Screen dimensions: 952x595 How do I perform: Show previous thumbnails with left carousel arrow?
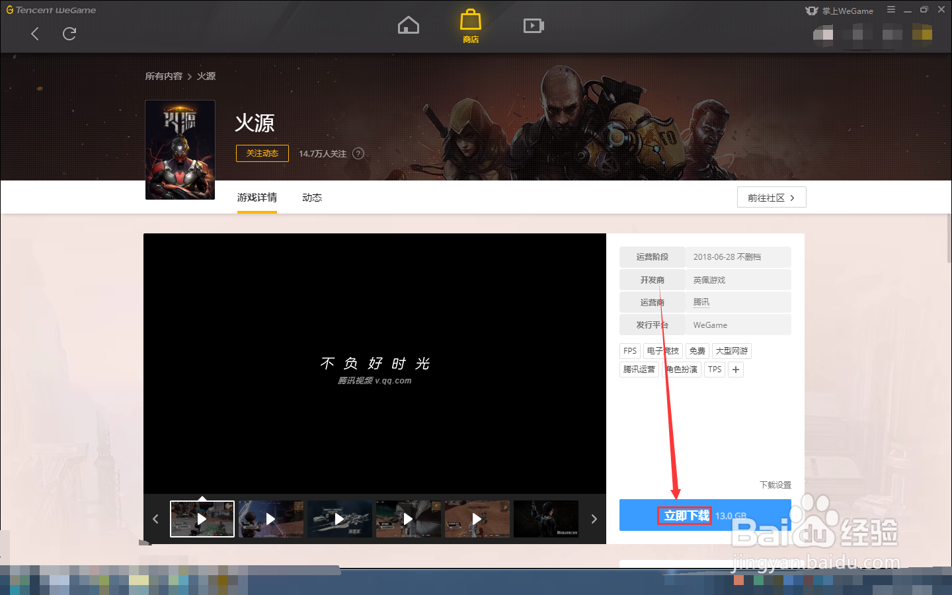[156, 519]
